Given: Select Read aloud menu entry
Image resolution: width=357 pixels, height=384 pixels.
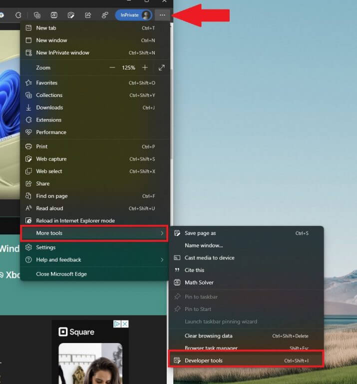Looking at the screenshot, I should pos(95,208).
